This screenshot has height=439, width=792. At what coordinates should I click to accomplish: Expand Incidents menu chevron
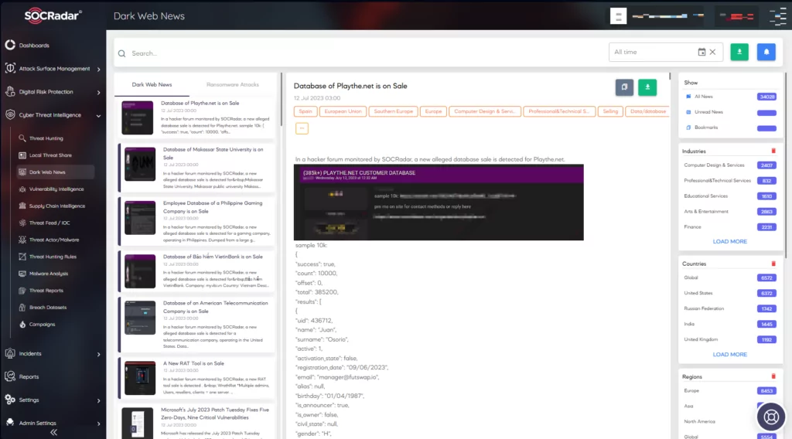point(98,354)
